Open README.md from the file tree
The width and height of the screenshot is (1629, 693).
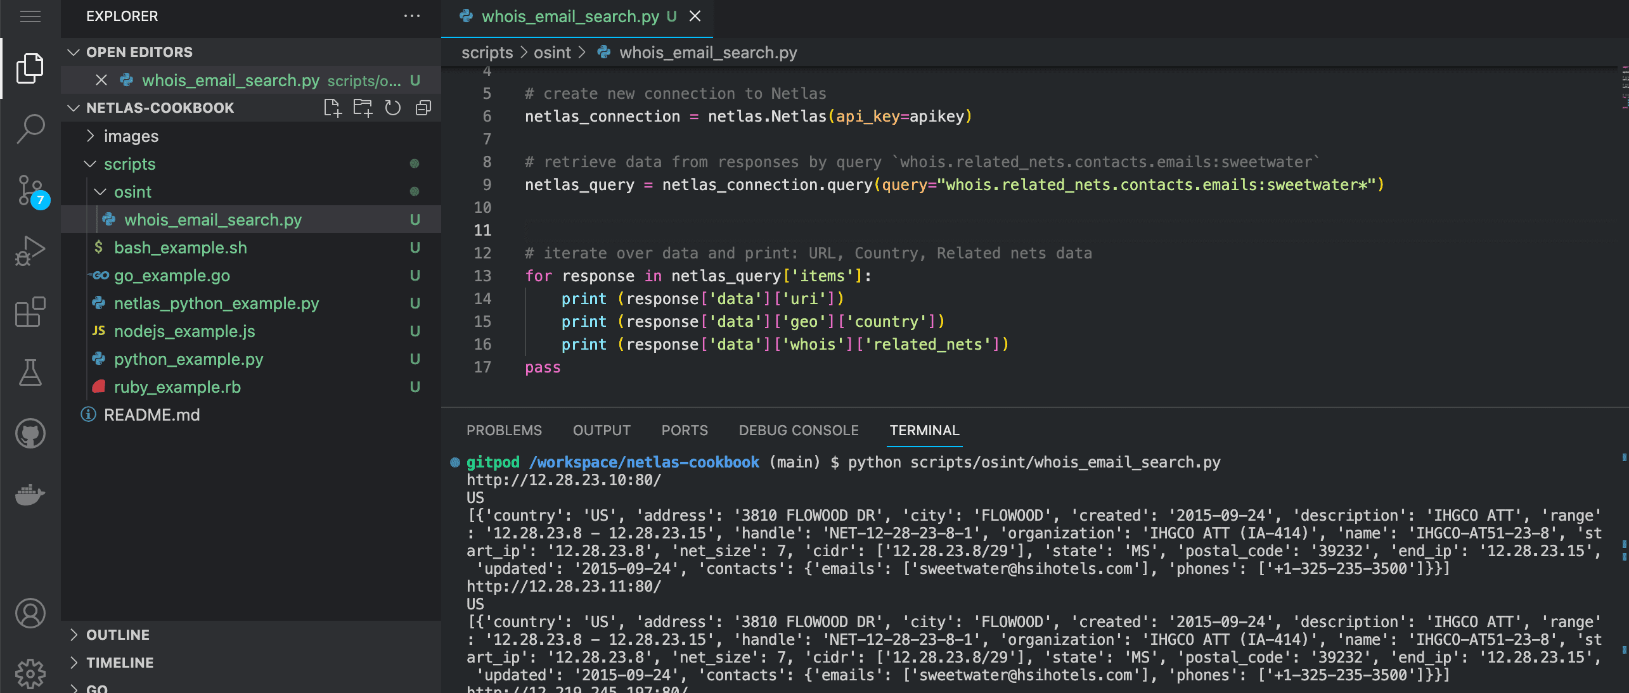[x=151, y=415]
